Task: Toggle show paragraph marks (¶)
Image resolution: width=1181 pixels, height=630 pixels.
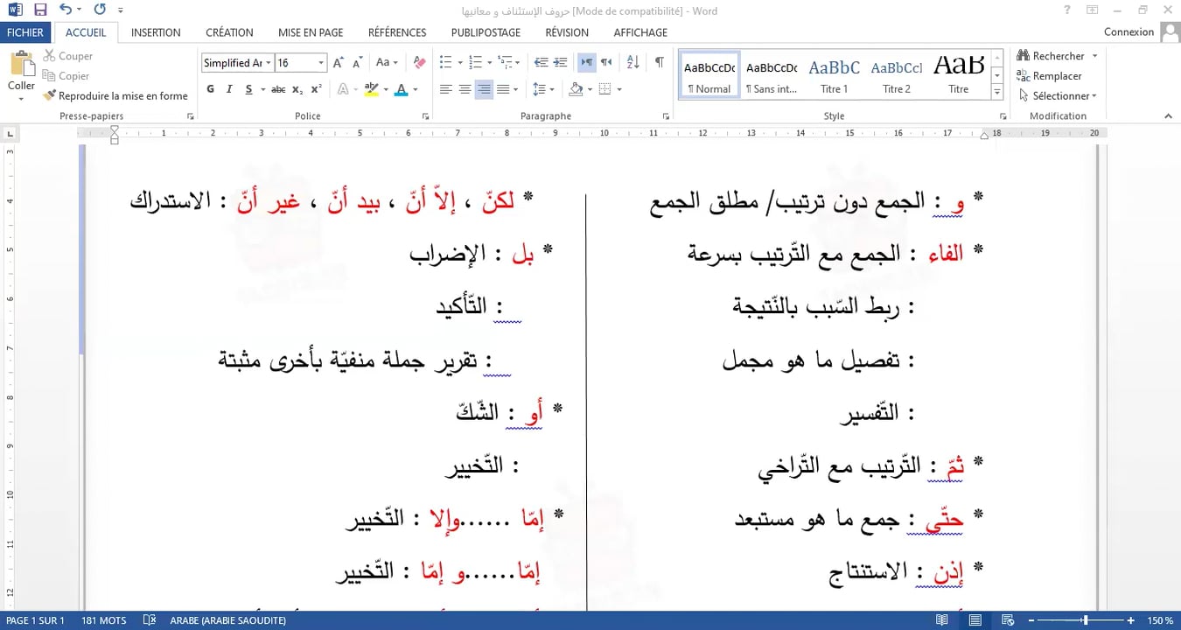Action: 659,62
